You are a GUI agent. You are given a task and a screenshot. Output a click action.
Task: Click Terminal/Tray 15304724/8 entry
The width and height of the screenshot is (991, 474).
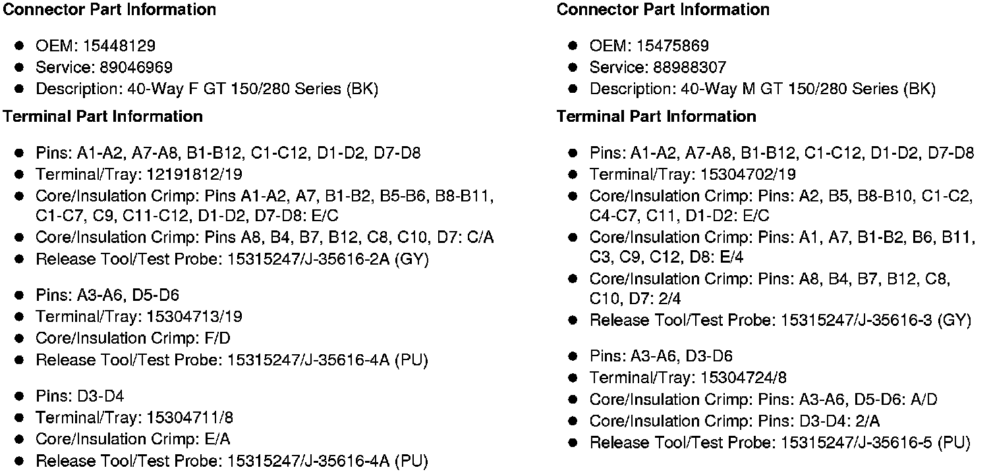click(x=688, y=378)
